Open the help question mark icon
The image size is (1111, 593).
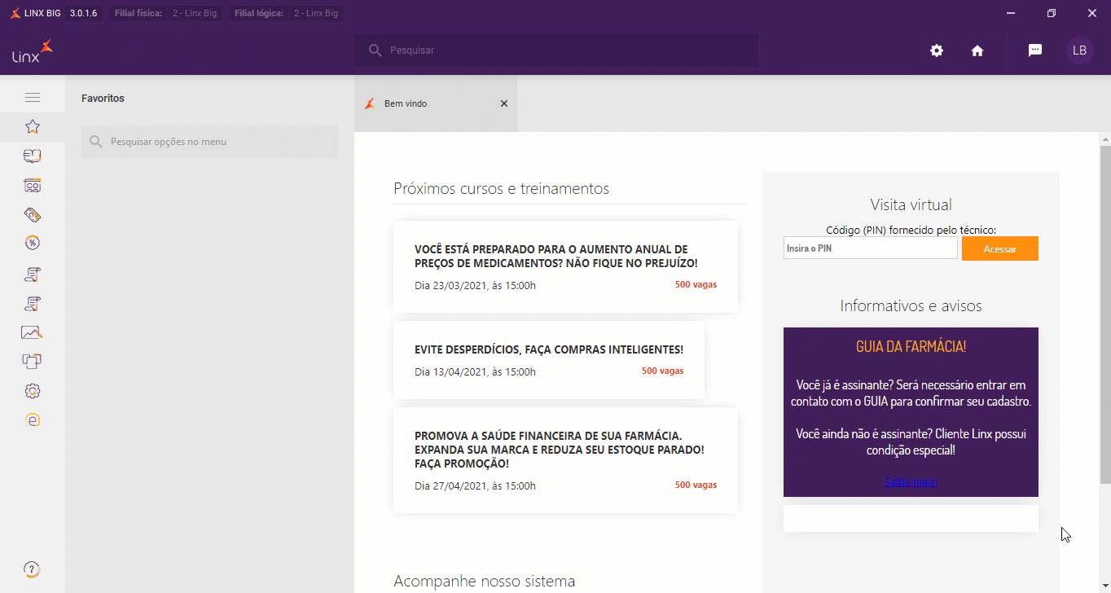(32, 569)
